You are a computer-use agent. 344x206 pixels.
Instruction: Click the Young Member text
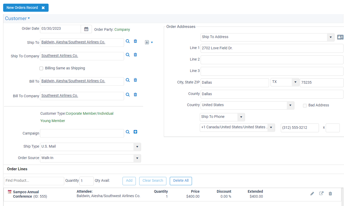[53, 121]
